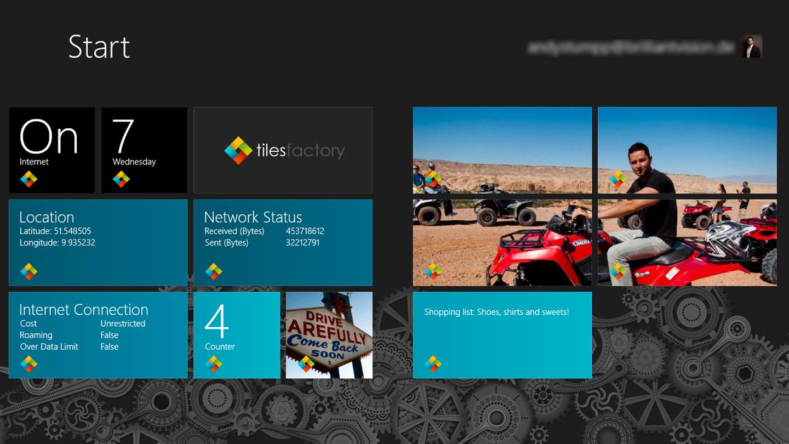The image size is (789, 444).
Task: Open the Wednesday 7 calendar tile
Action: pos(144,150)
